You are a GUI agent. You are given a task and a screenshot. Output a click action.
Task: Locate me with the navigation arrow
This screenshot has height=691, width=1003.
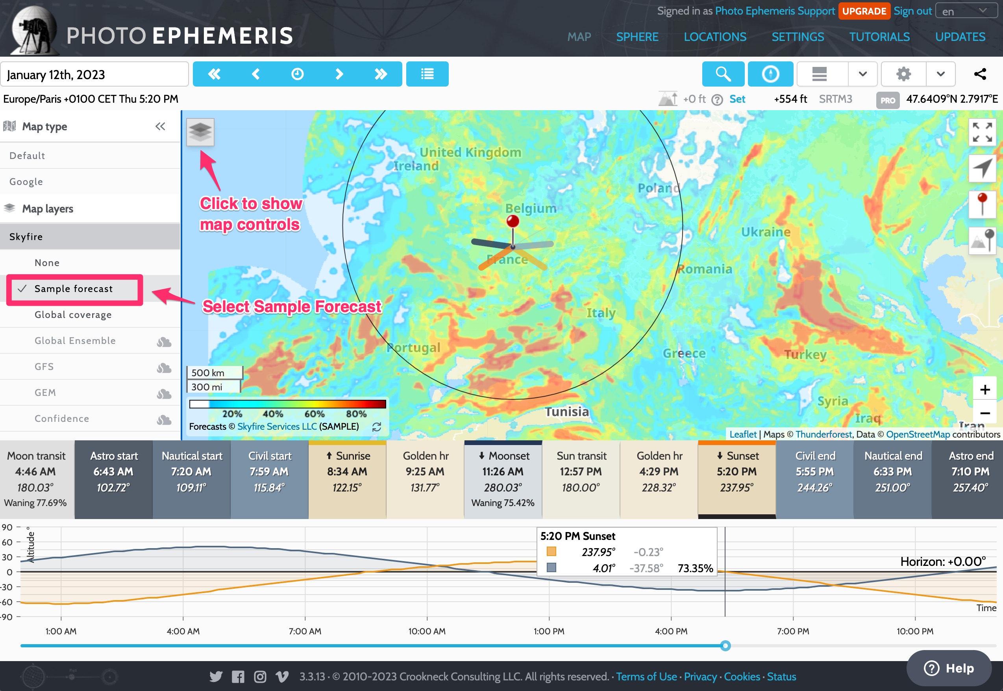[x=982, y=168]
